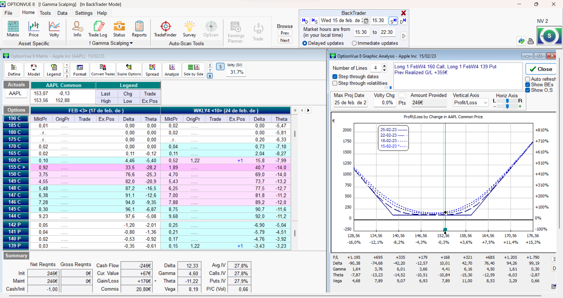
Task: Jump to first expiration column arrow
Action: point(295,110)
